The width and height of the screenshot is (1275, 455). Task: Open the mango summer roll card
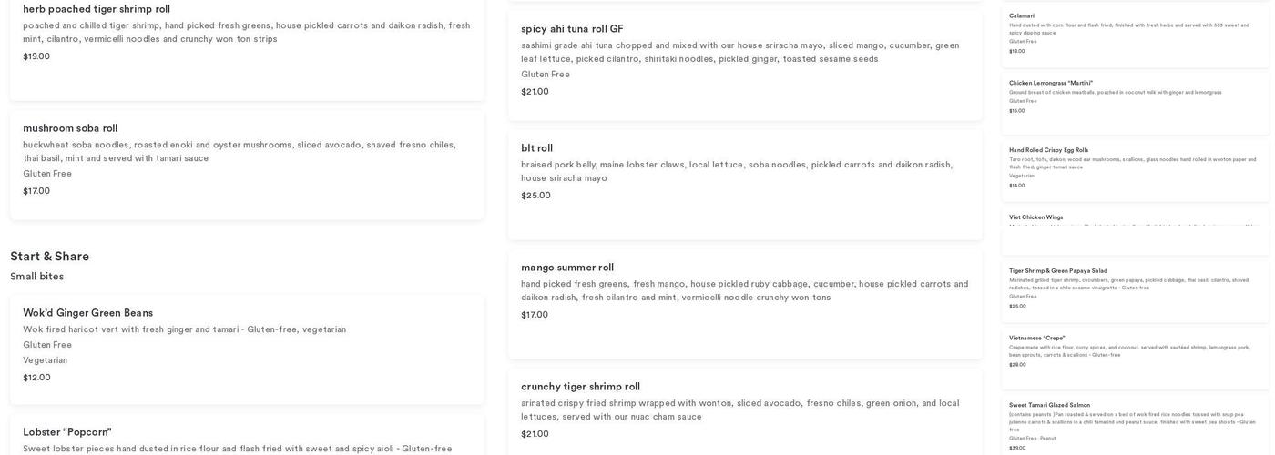567,268
